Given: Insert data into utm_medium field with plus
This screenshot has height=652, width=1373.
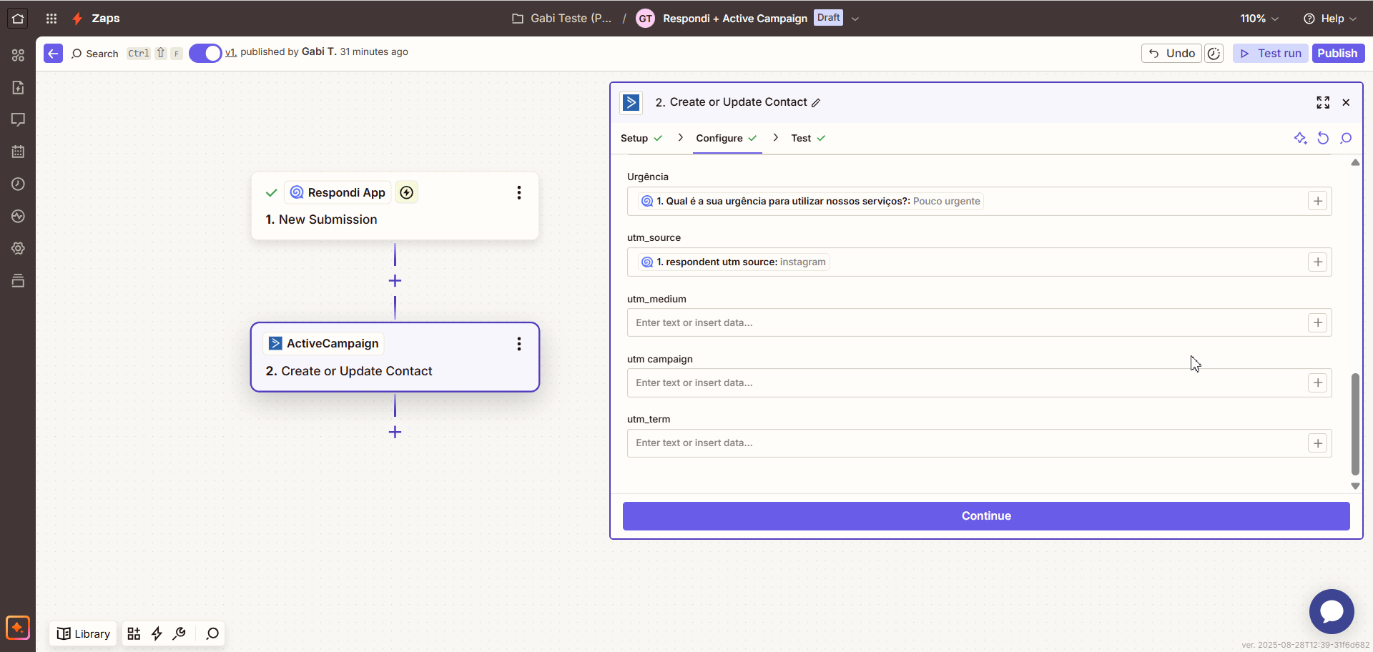Looking at the screenshot, I should point(1317,323).
